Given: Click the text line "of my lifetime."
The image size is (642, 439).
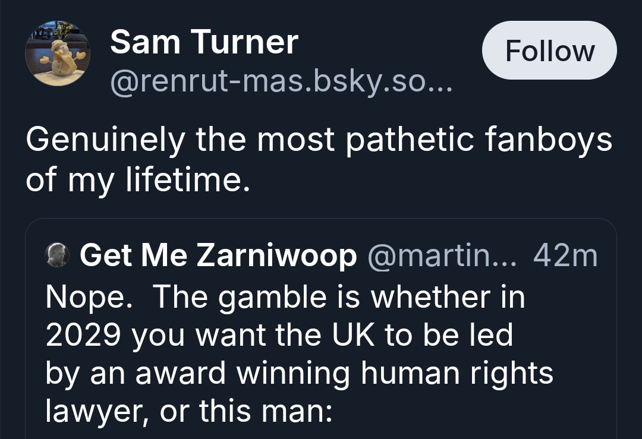Looking at the screenshot, I should (135, 180).
